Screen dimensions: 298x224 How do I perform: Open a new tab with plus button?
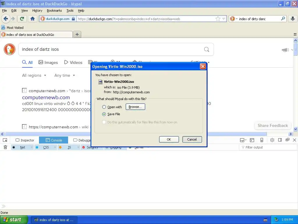point(77,34)
